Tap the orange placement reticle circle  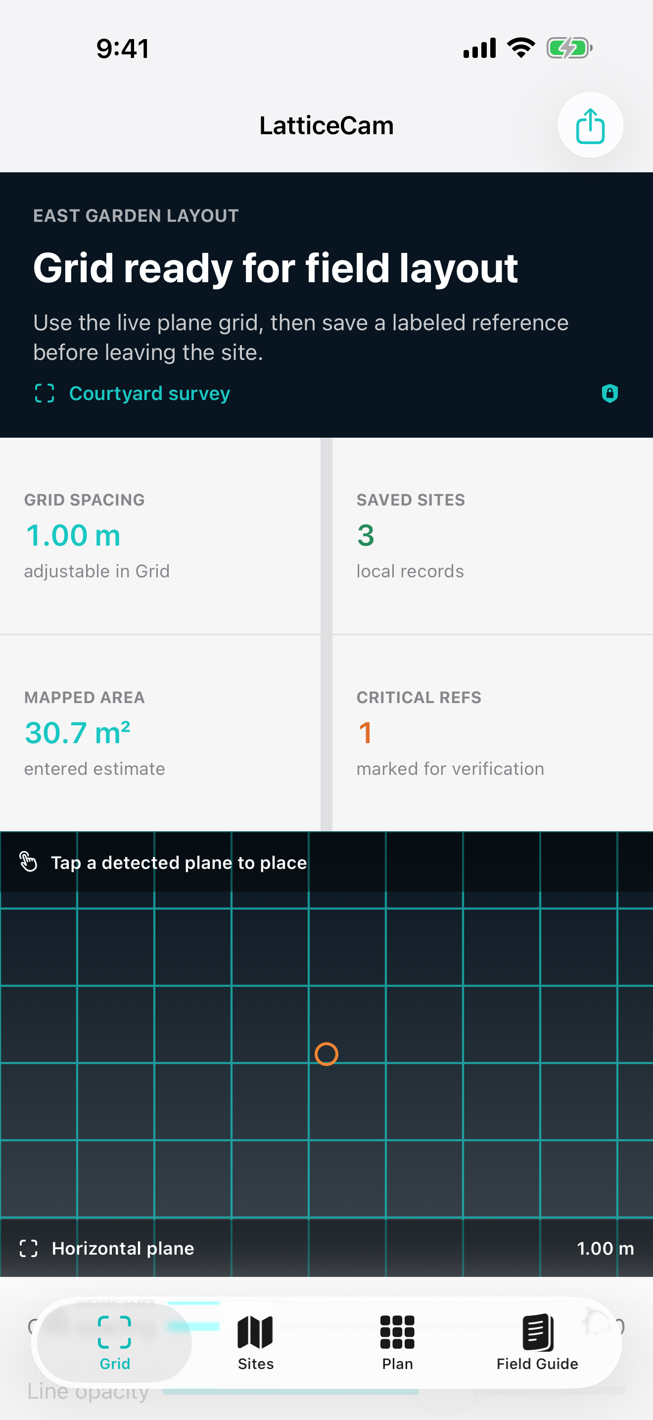click(x=326, y=1054)
